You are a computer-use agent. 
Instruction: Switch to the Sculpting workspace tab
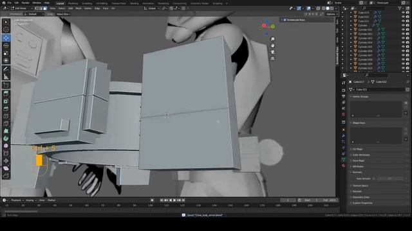point(87,3)
